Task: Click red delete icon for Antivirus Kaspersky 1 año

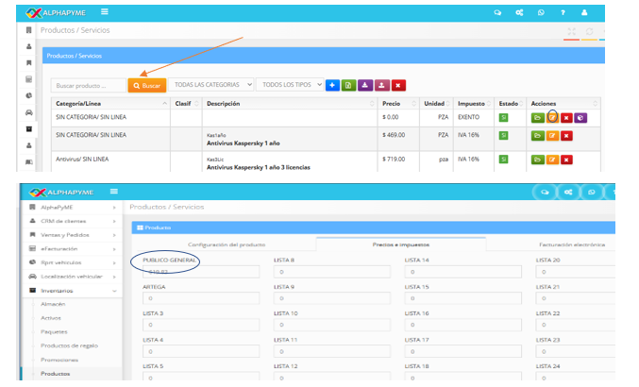Action: 566,136
